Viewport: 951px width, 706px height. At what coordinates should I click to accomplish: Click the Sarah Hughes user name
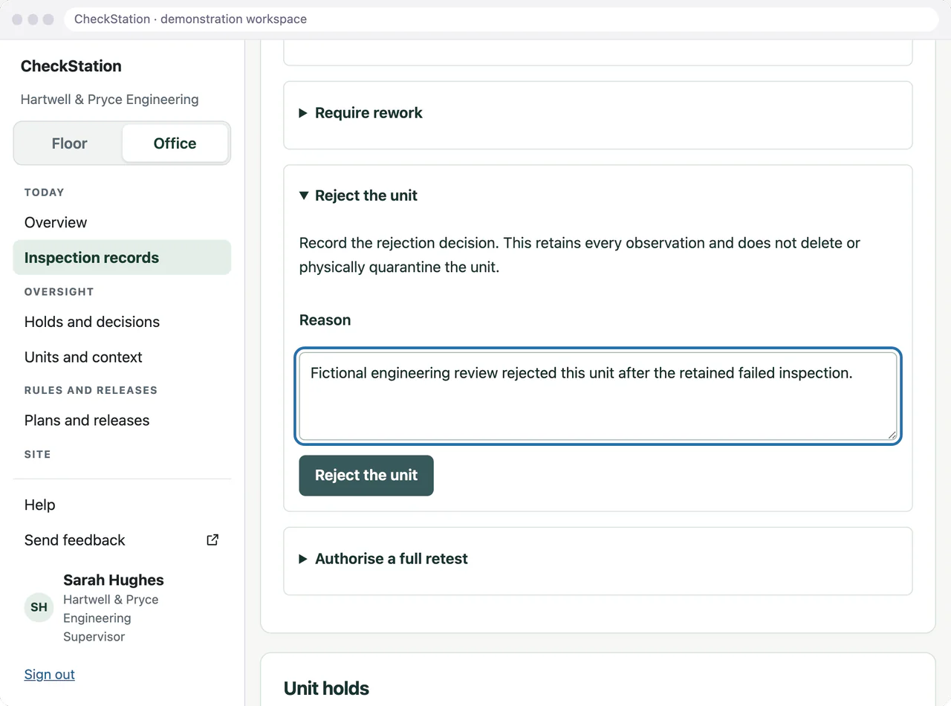(x=114, y=580)
